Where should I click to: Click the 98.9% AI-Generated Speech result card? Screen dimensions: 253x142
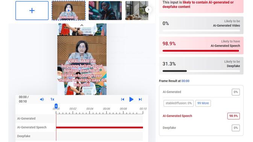201,45
